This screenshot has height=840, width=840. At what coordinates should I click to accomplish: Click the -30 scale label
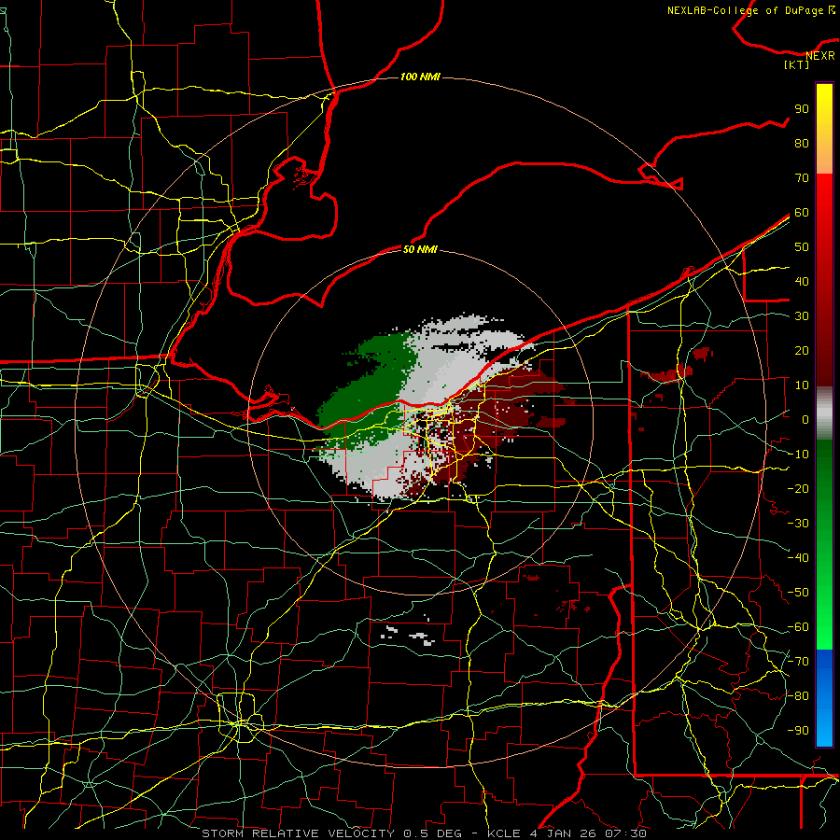click(x=798, y=524)
